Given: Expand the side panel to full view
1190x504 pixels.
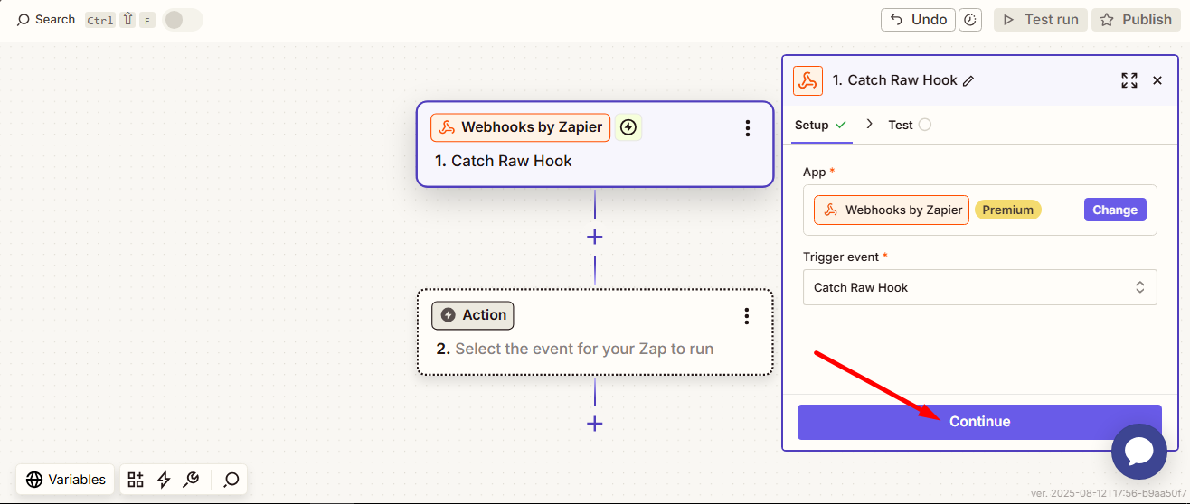Looking at the screenshot, I should click(1129, 80).
